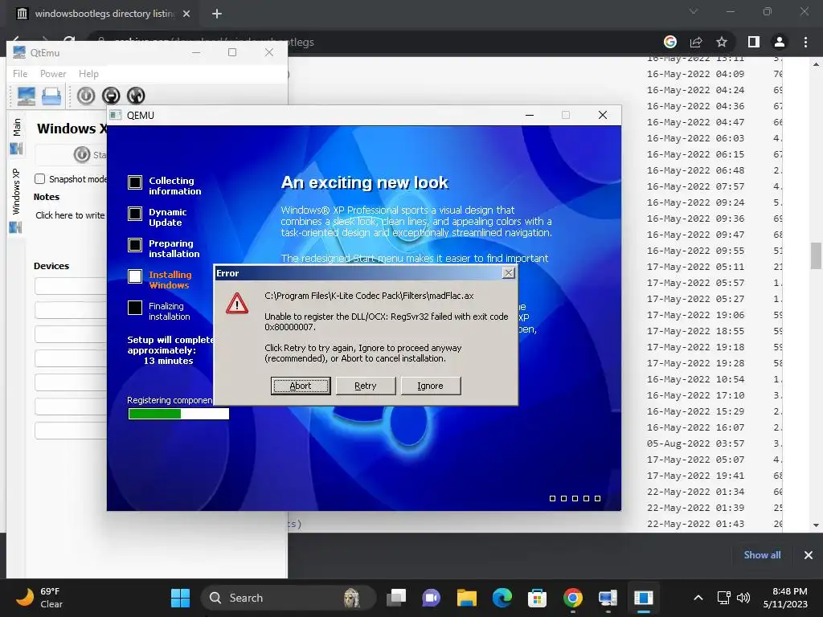Screen dimensions: 823x617
Task: Switch to Chrome in the taskbar
Action: tap(572, 598)
